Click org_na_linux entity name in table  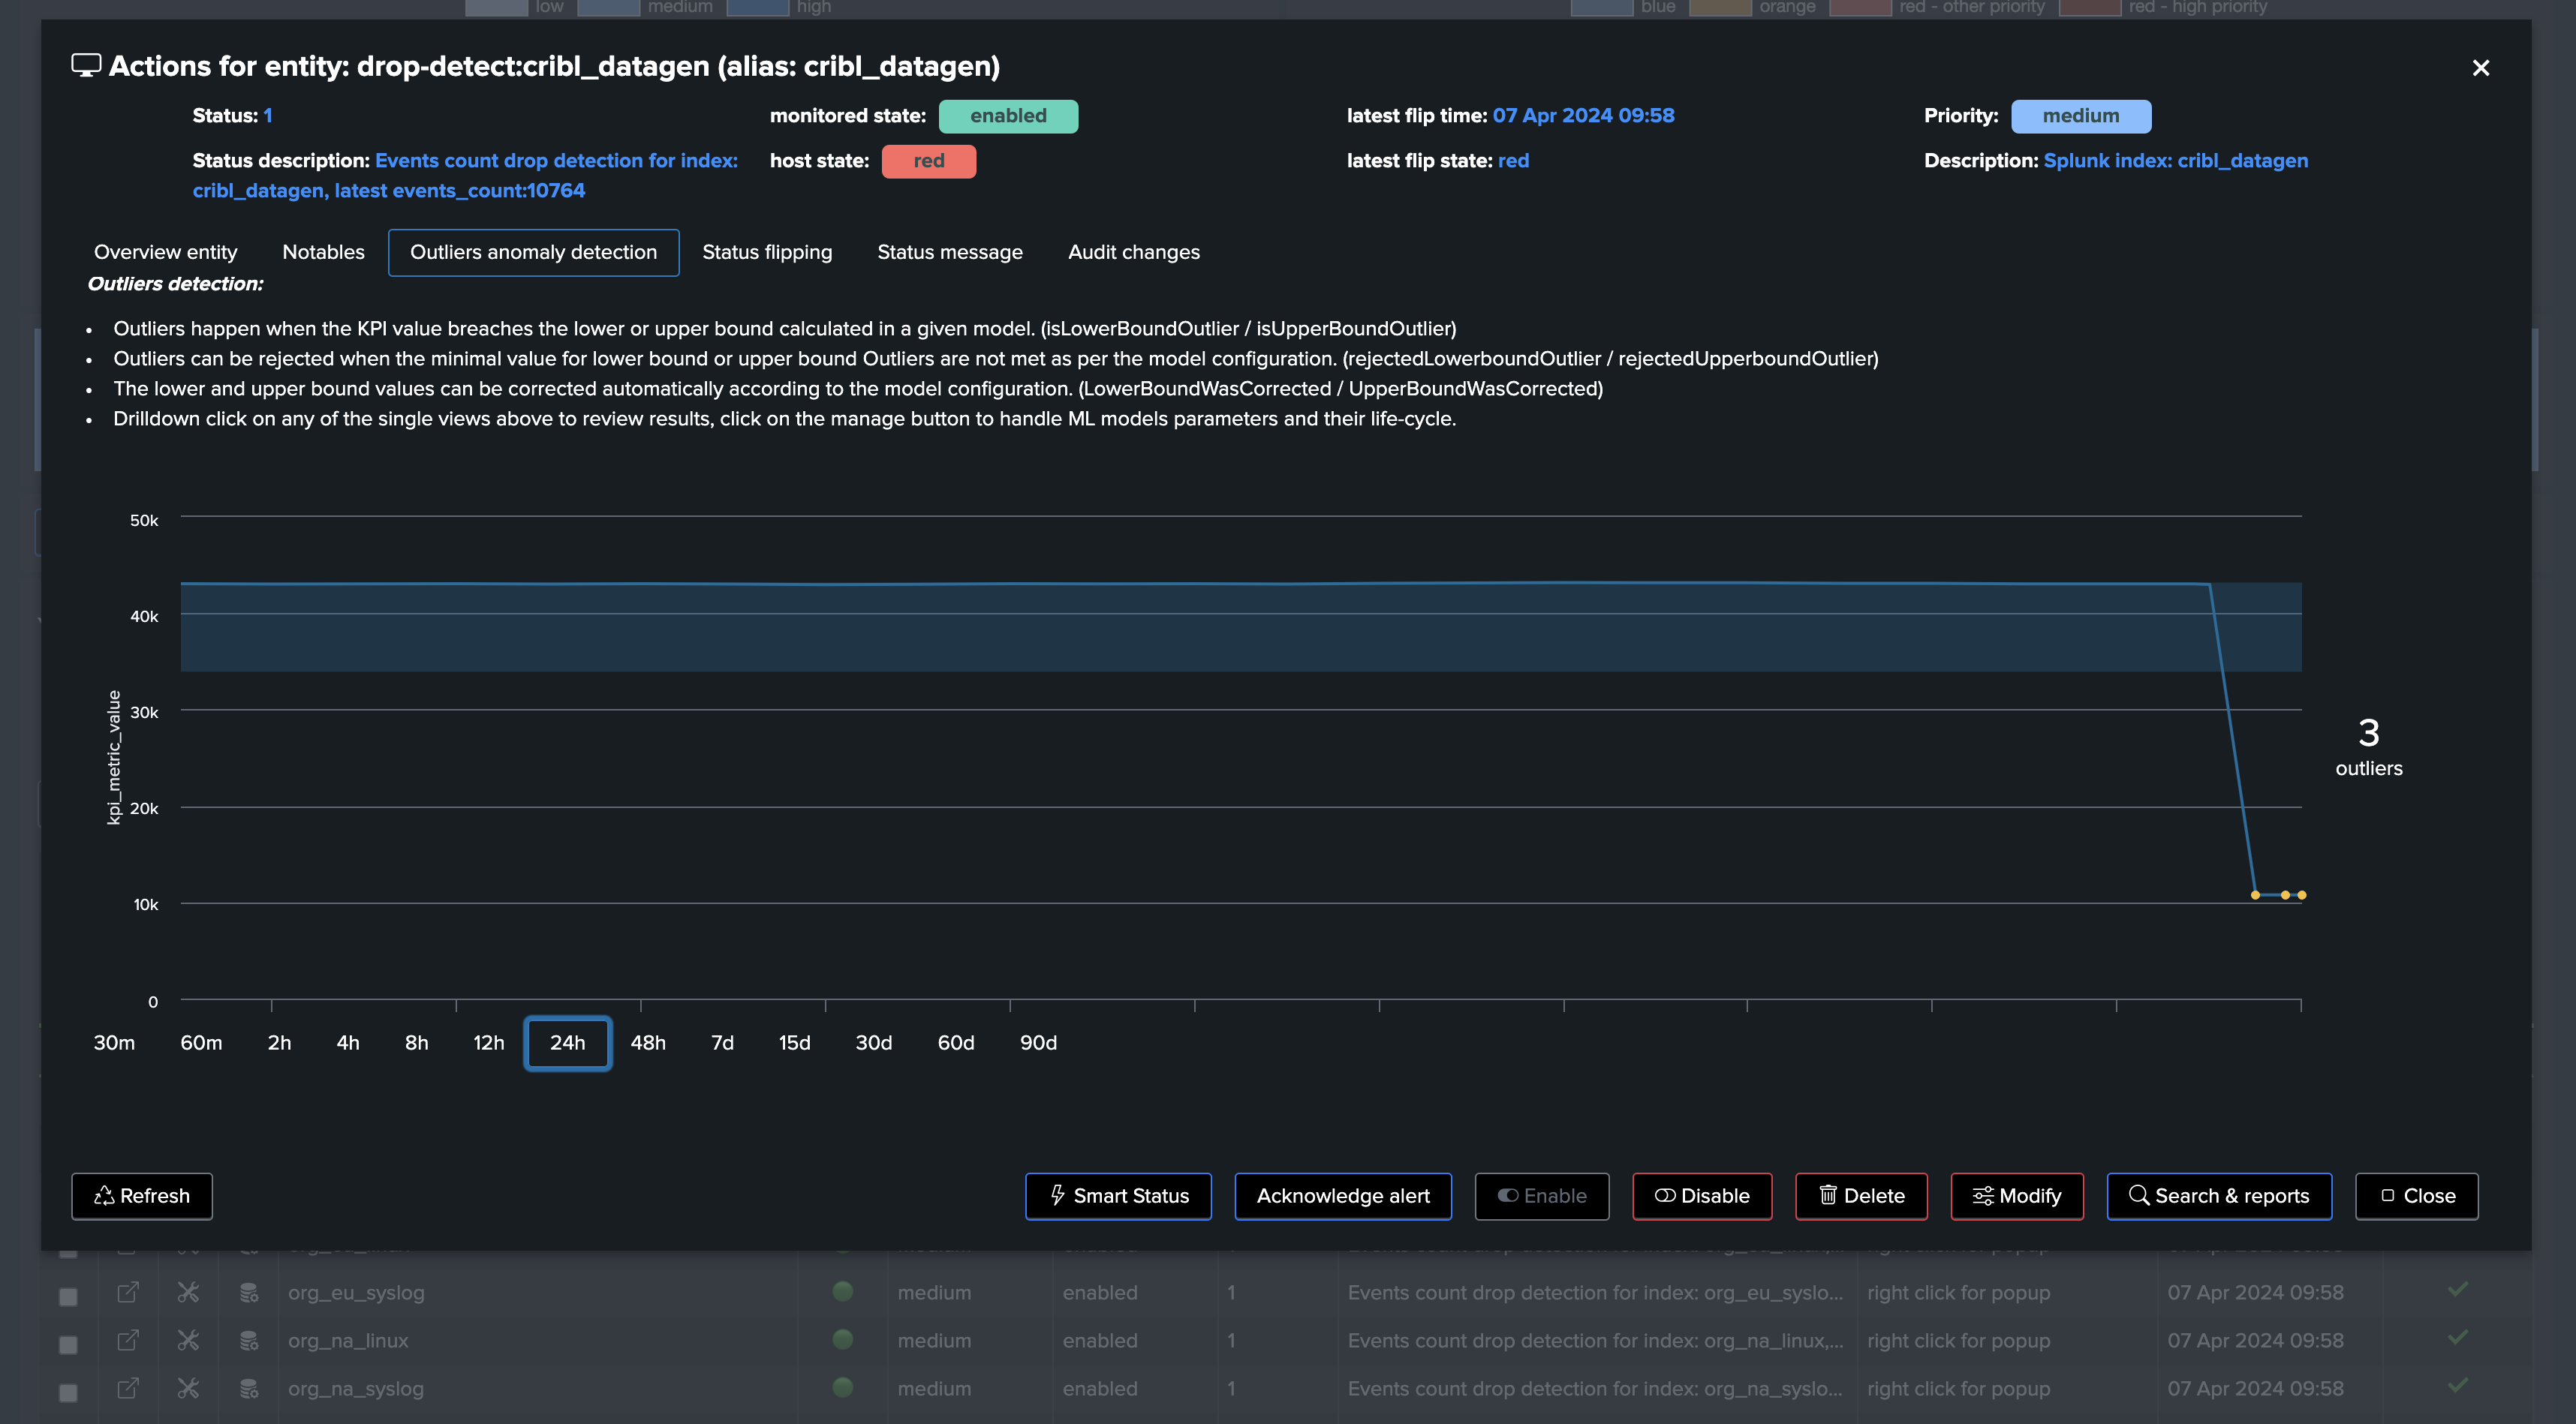pos(348,1340)
